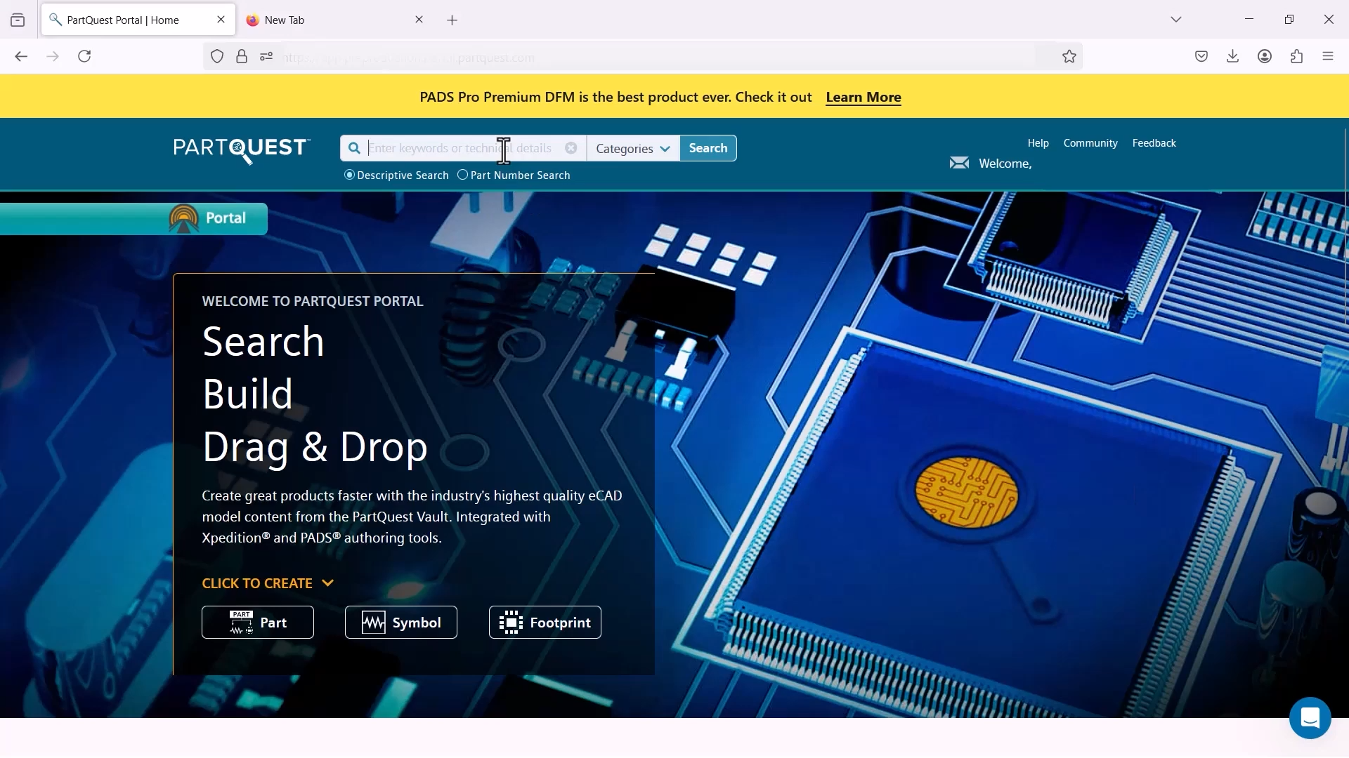Click the keywords search input field
The height and width of the screenshot is (758, 1349).
450,149
